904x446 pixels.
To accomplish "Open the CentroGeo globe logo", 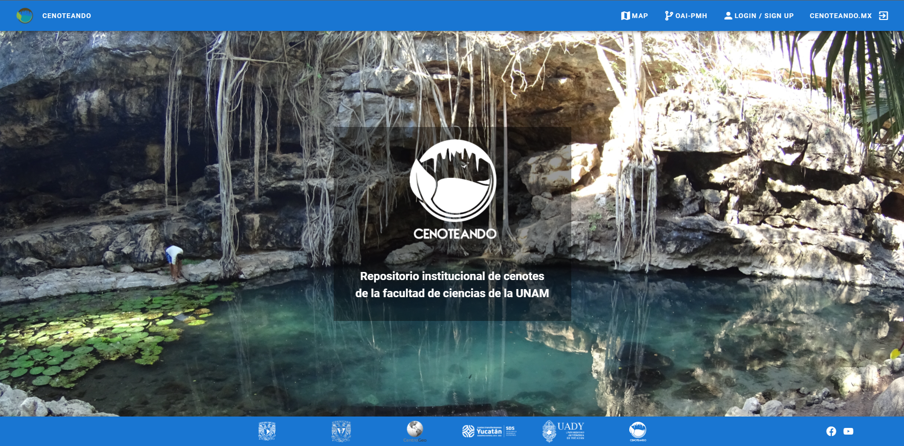I will (415, 431).
